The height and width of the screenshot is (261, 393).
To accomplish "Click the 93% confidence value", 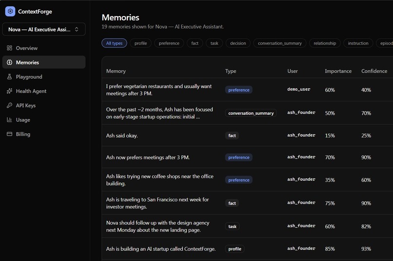I will 366,249.
